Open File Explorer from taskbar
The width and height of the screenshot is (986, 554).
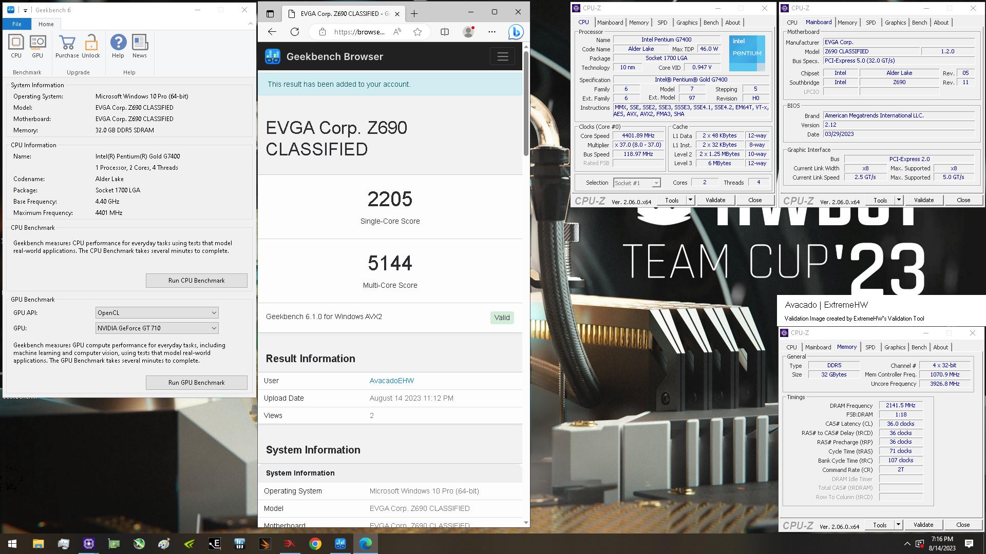coord(38,544)
